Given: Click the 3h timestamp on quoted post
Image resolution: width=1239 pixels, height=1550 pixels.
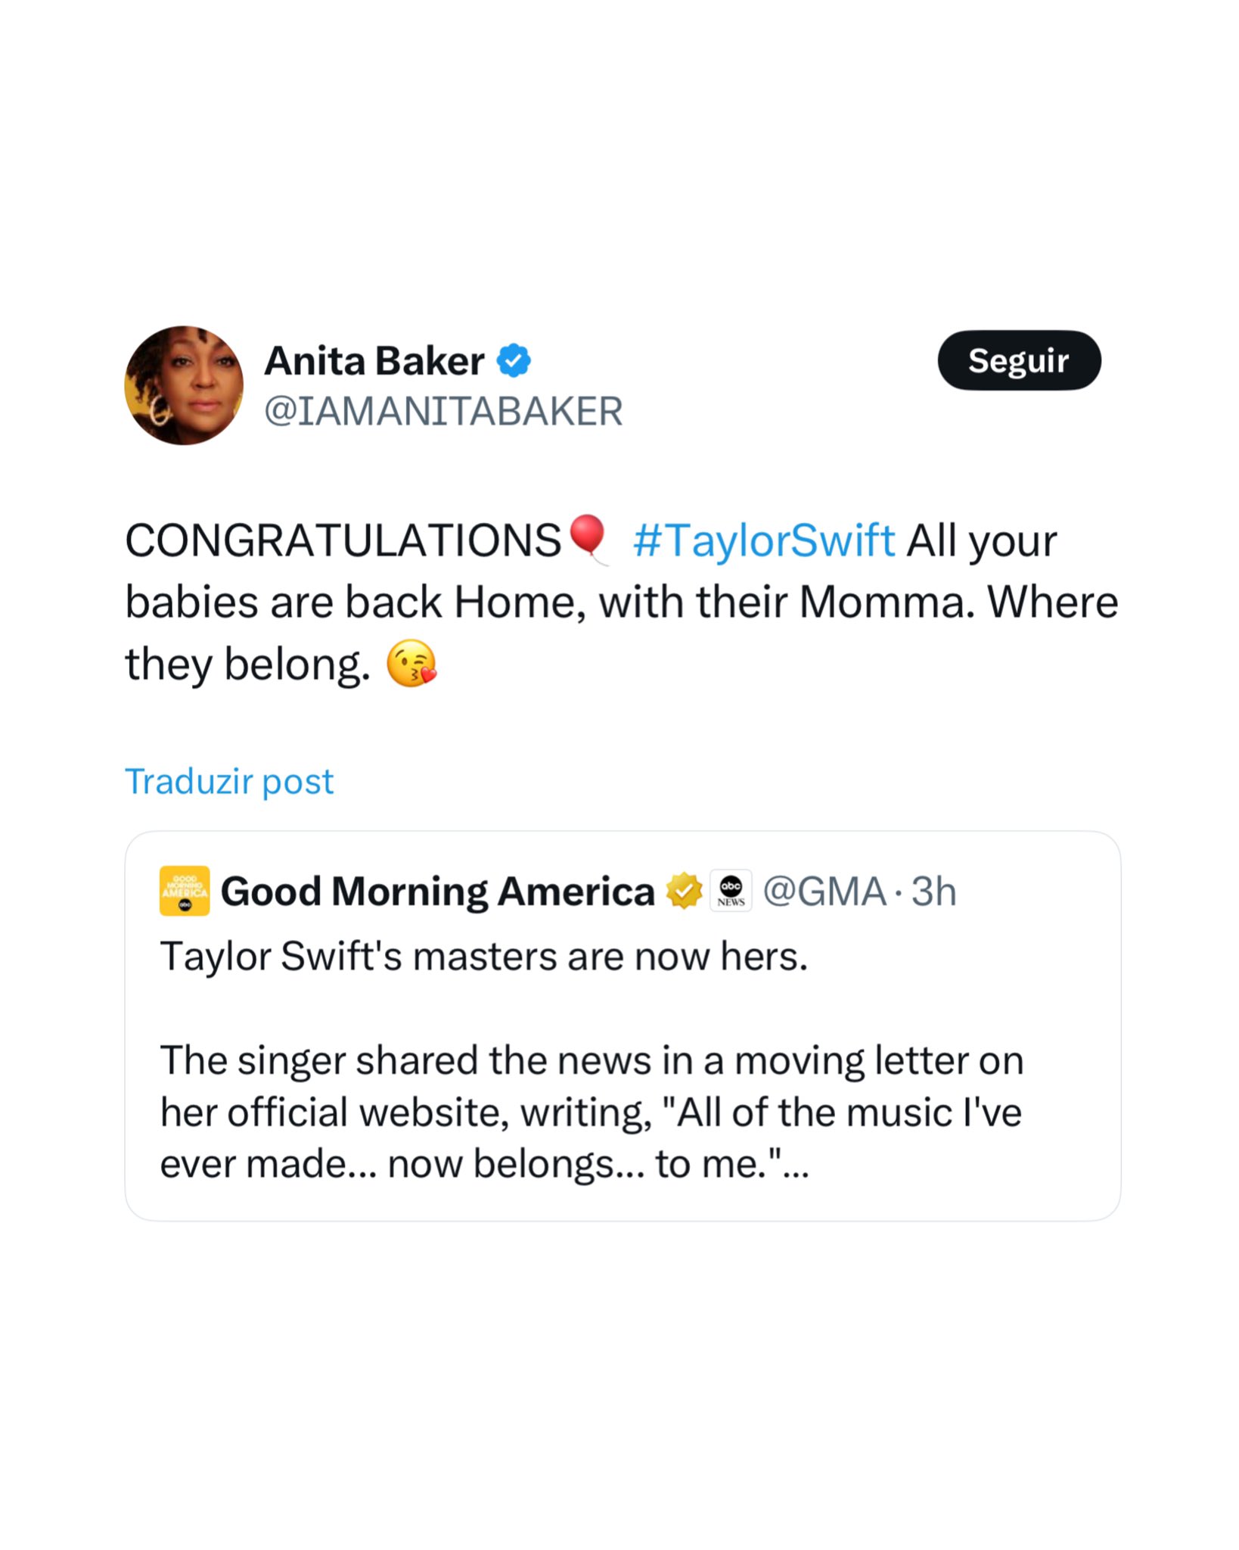Looking at the screenshot, I should click(x=933, y=892).
